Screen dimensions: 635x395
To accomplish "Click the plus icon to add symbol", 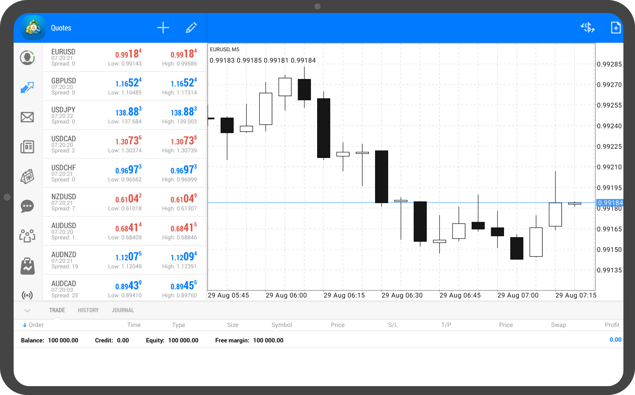I will (163, 28).
